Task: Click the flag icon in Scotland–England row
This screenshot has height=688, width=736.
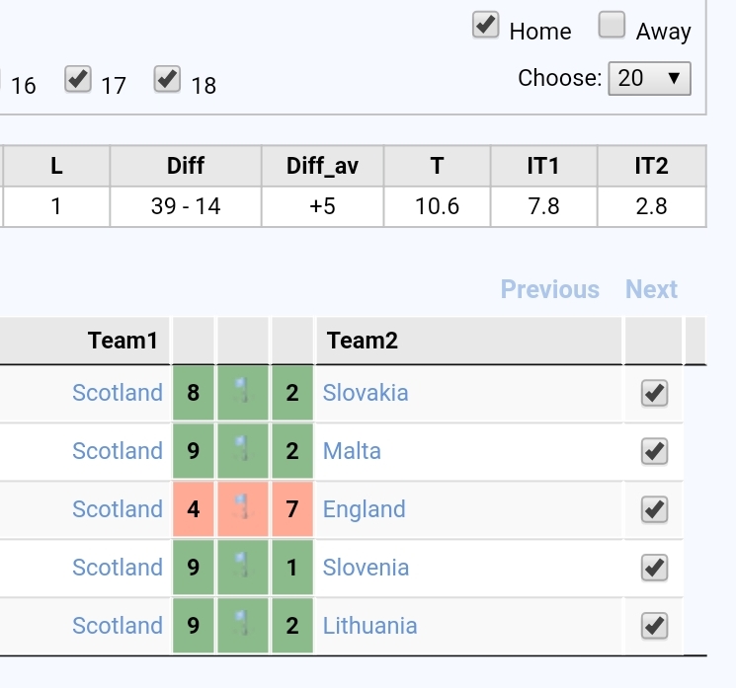Action: coord(242,507)
